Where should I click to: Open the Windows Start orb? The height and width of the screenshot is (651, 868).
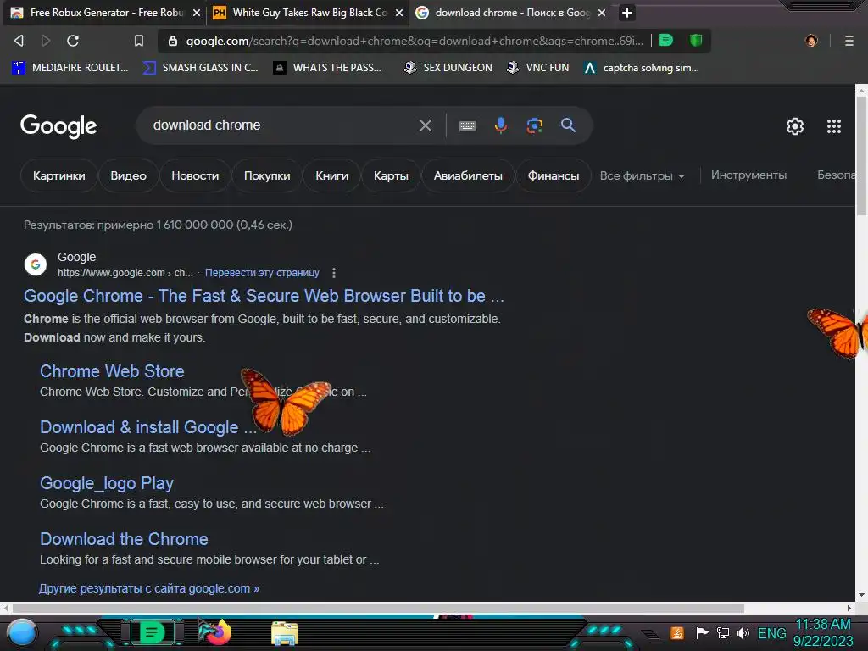tap(22, 632)
